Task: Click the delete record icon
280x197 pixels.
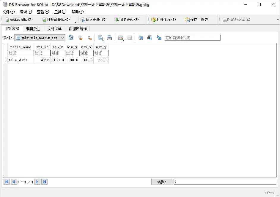Action: tap(130, 38)
